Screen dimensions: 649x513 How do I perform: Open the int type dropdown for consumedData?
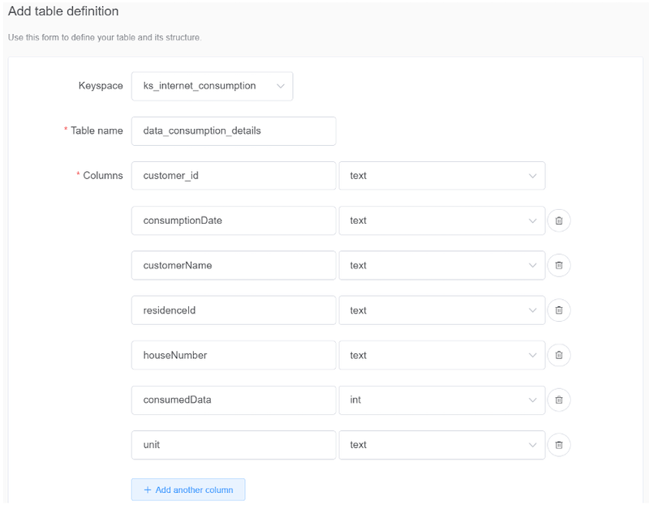[x=441, y=400]
